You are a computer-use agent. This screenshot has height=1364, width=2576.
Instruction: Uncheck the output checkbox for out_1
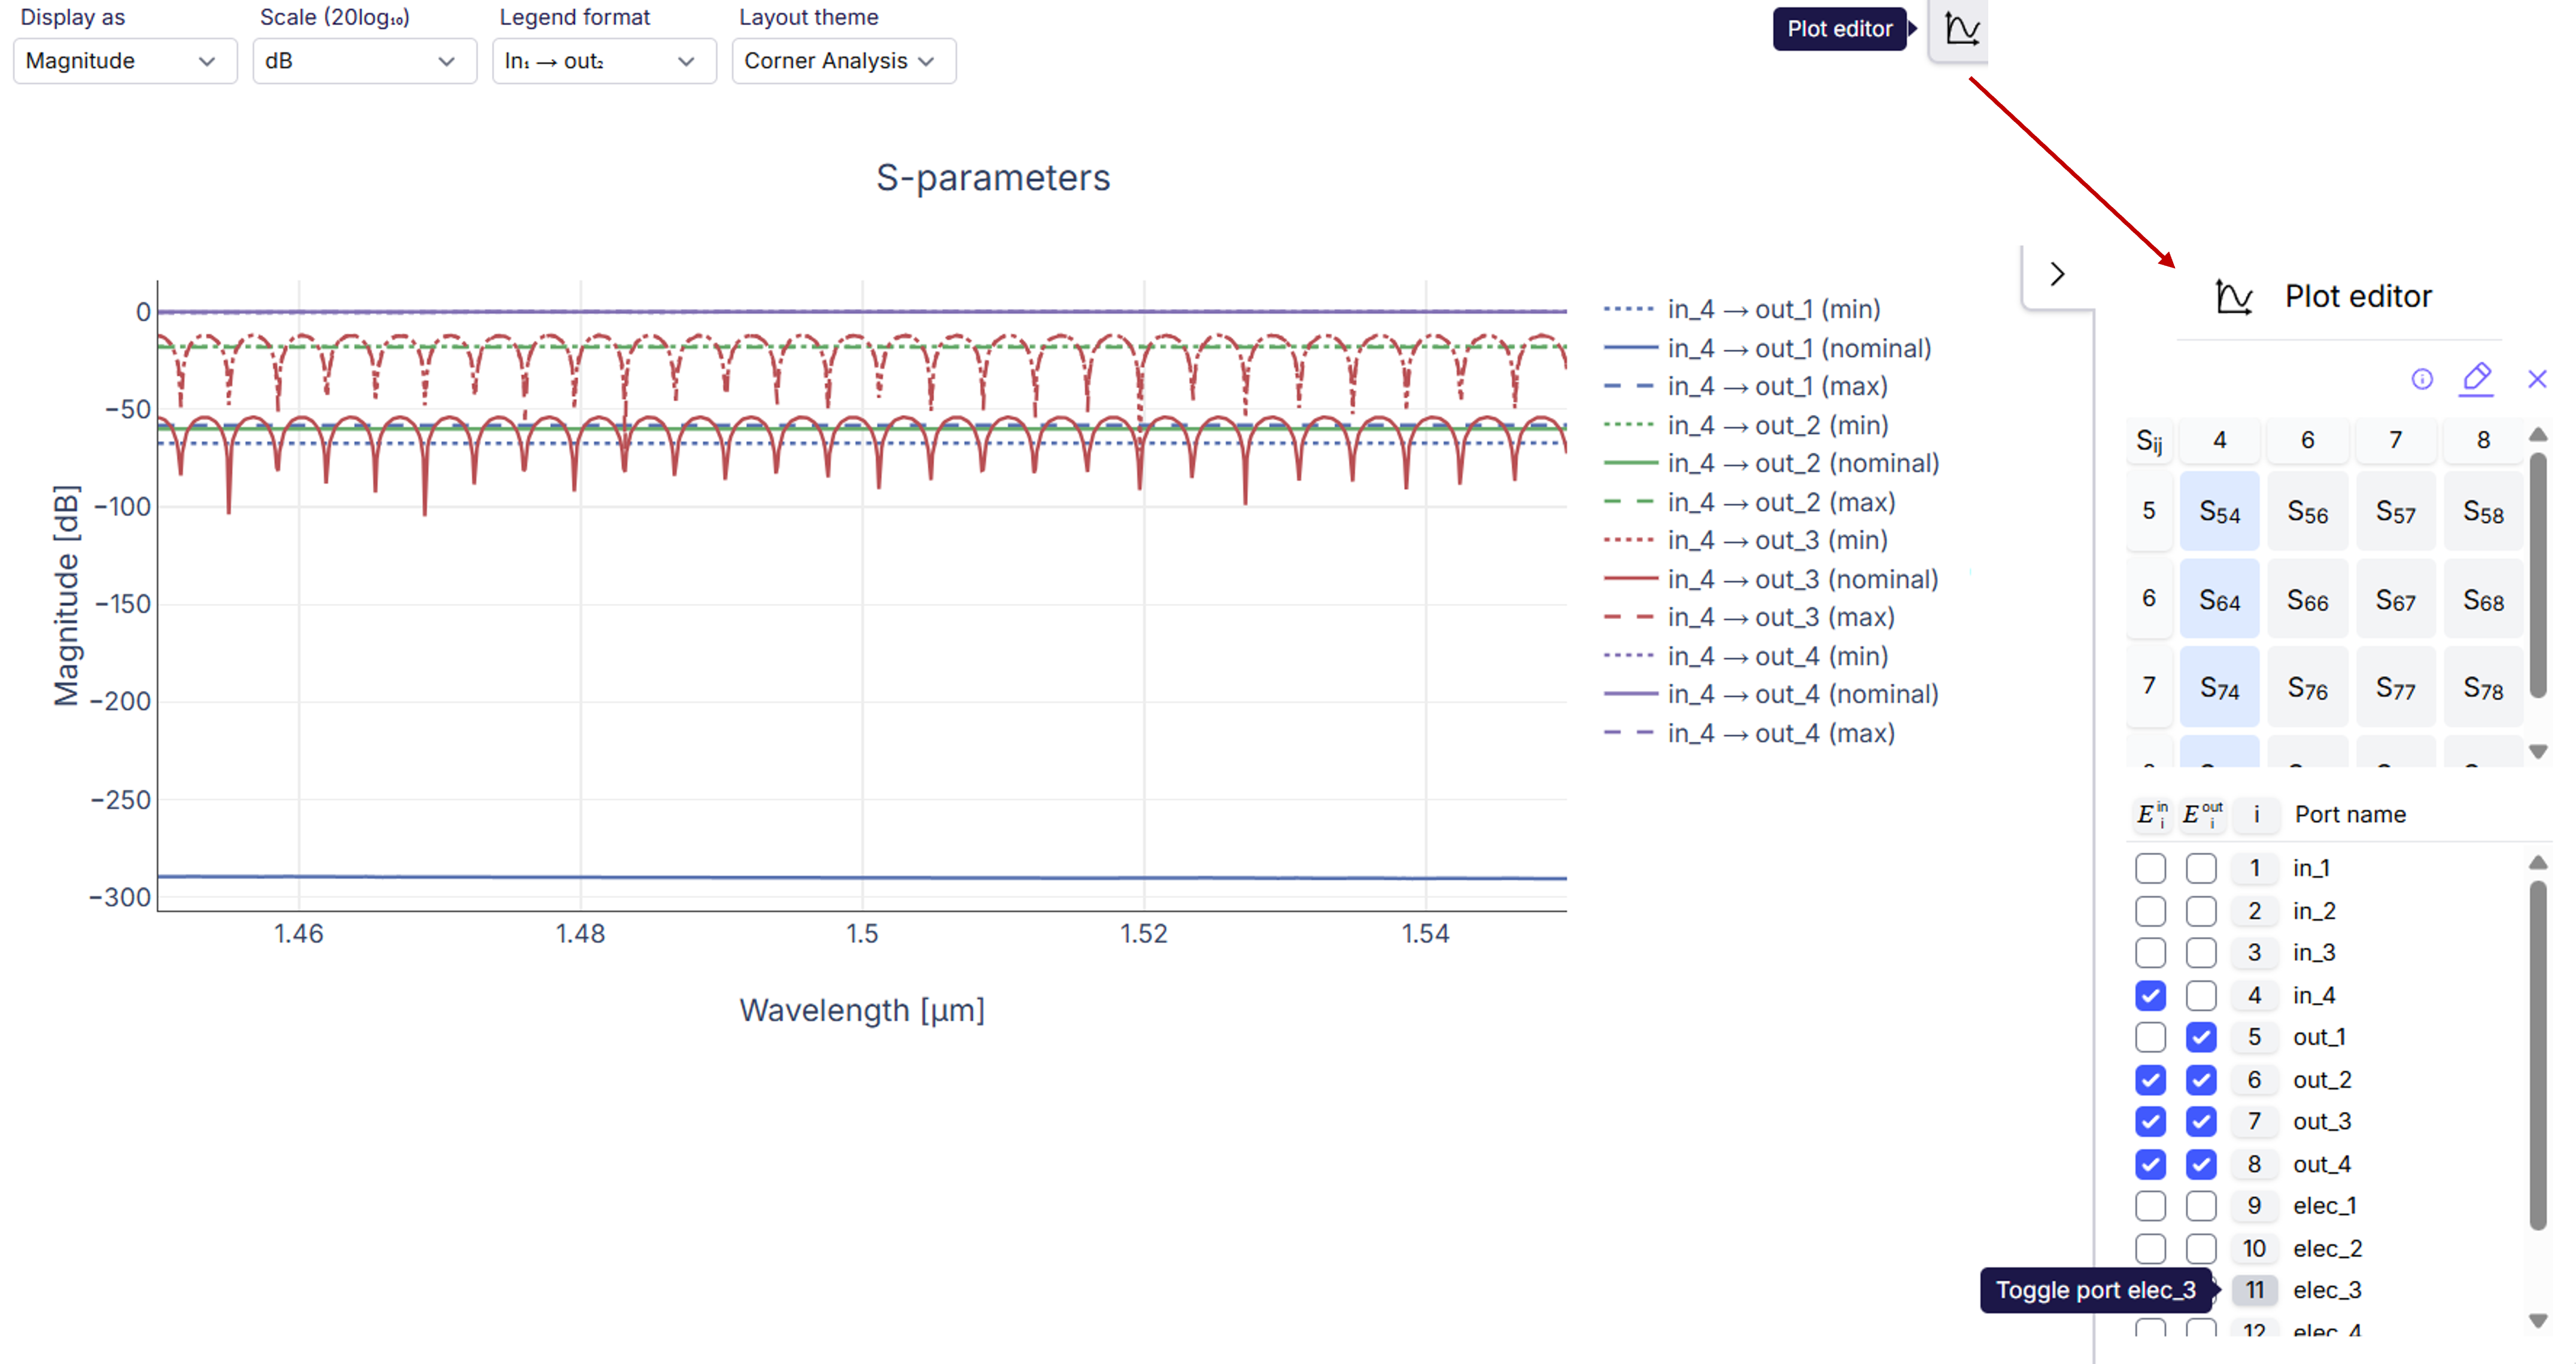[x=2200, y=1038]
